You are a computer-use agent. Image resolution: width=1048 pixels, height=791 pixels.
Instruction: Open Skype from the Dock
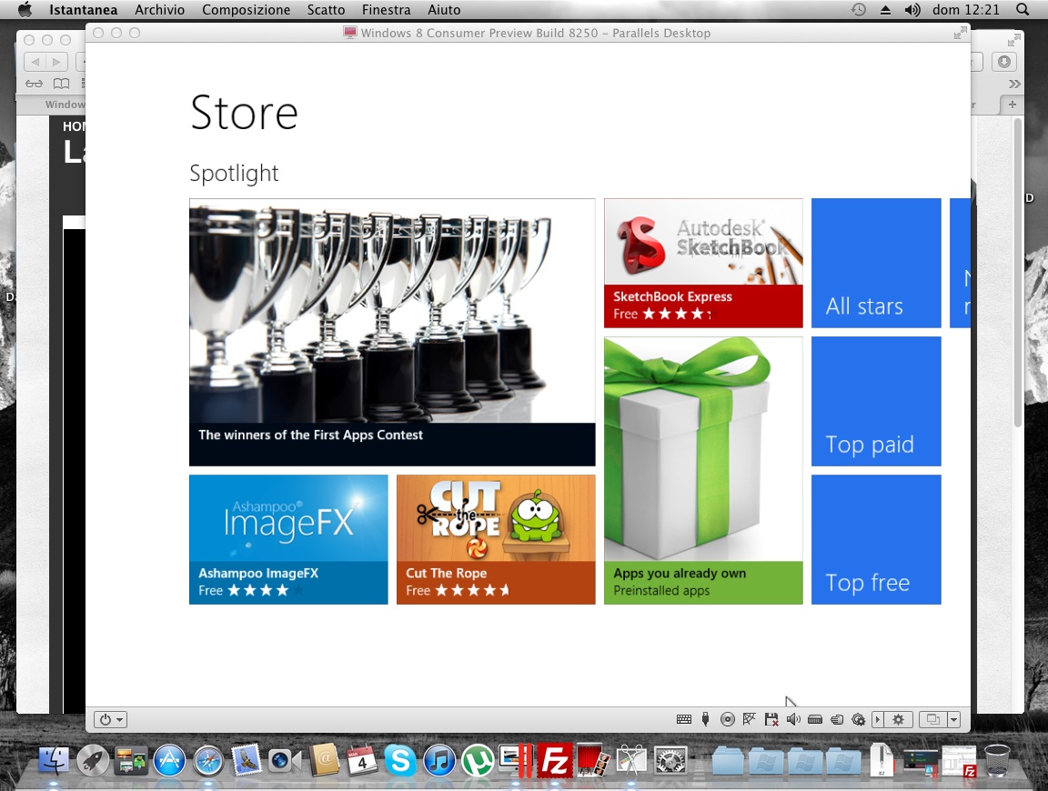(401, 761)
